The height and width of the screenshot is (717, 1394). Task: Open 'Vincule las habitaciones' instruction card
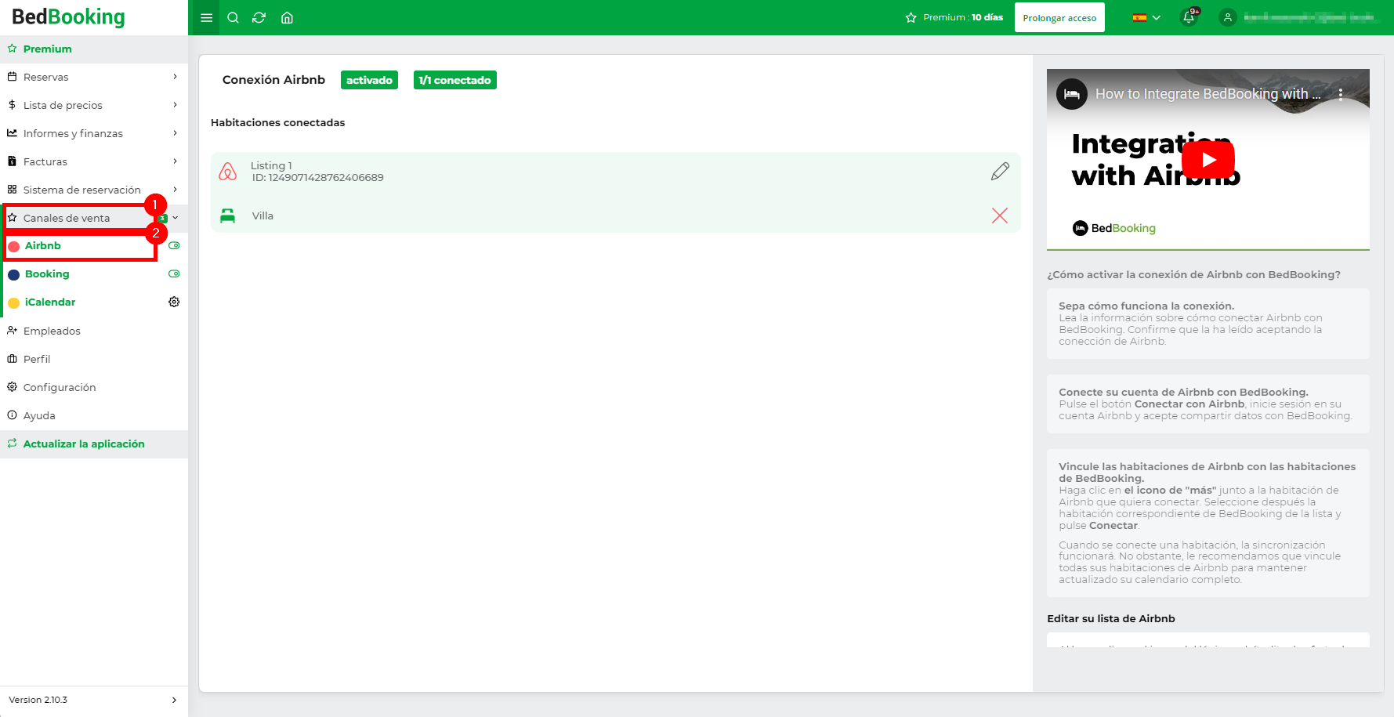1208,523
